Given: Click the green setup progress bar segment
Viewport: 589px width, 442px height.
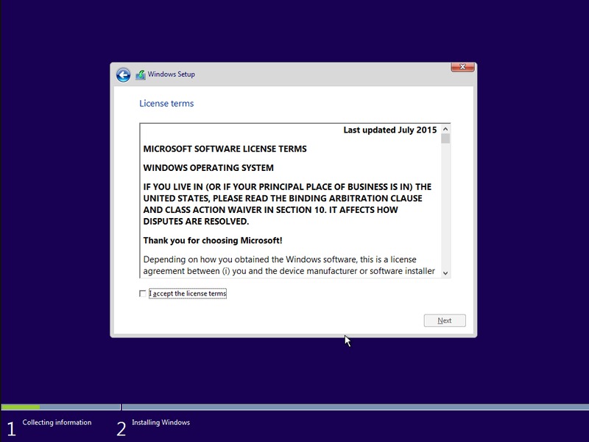Looking at the screenshot, I should click(21, 407).
